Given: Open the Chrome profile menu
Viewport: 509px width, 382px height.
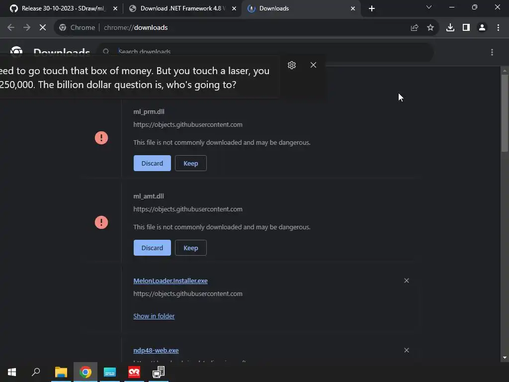Looking at the screenshot, I should [x=482, y=28].
